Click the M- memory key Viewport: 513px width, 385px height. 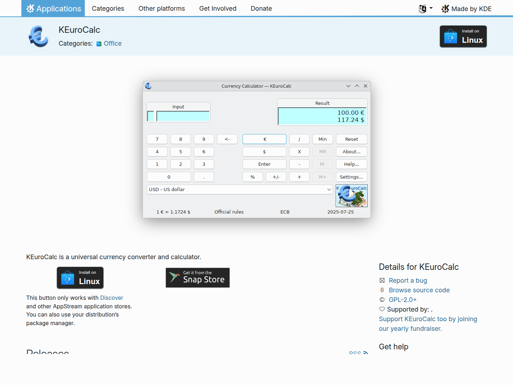(x=323, y=164)
